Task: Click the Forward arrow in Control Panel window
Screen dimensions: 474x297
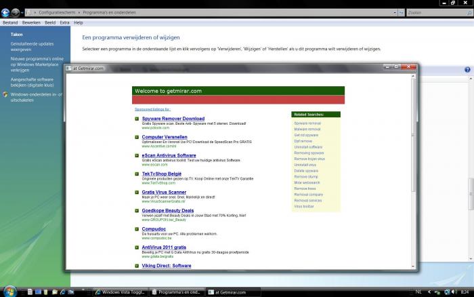Action: coord(15,12)
